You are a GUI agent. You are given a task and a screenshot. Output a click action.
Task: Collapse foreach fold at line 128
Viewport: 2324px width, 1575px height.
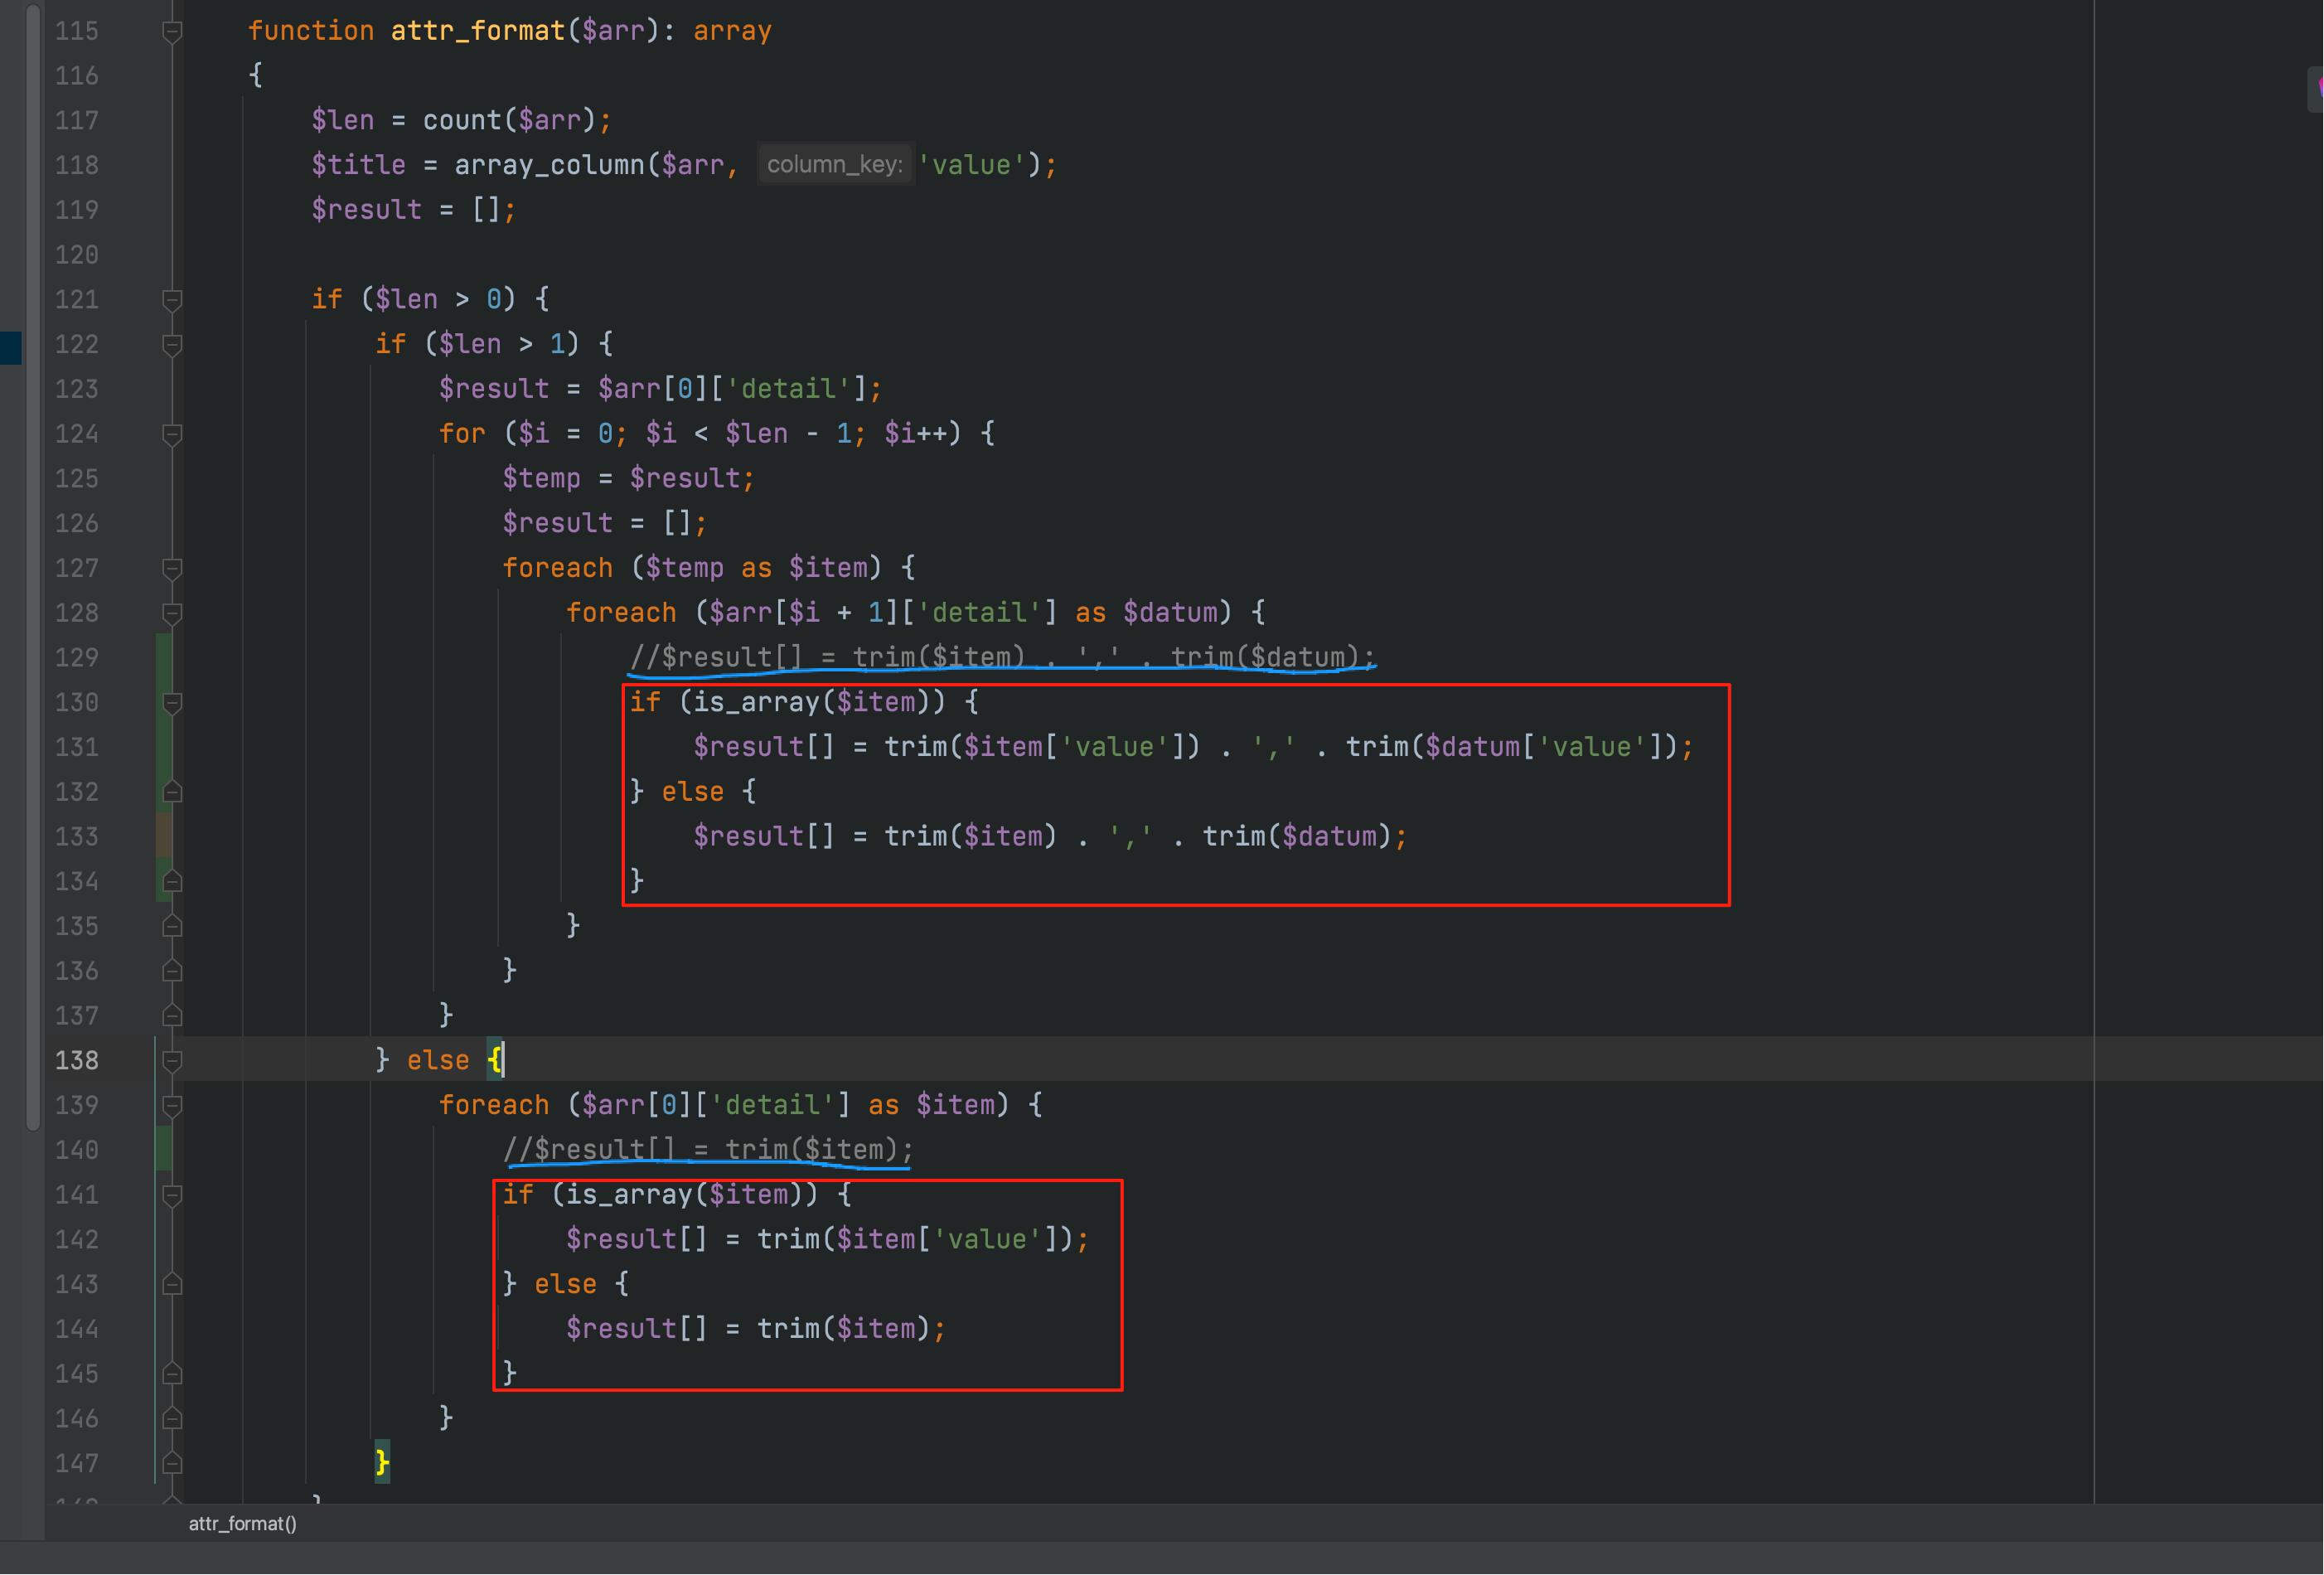coord(172,613)
